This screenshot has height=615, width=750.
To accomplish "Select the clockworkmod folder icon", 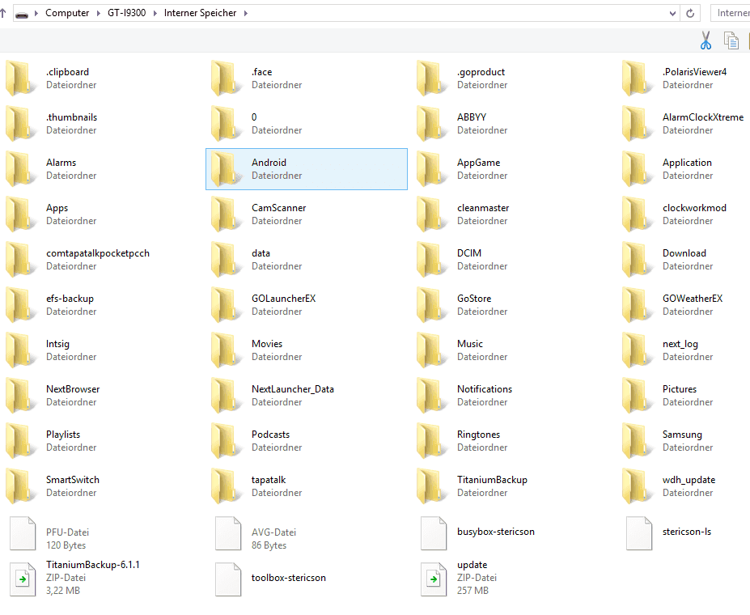I will point(638,214).
